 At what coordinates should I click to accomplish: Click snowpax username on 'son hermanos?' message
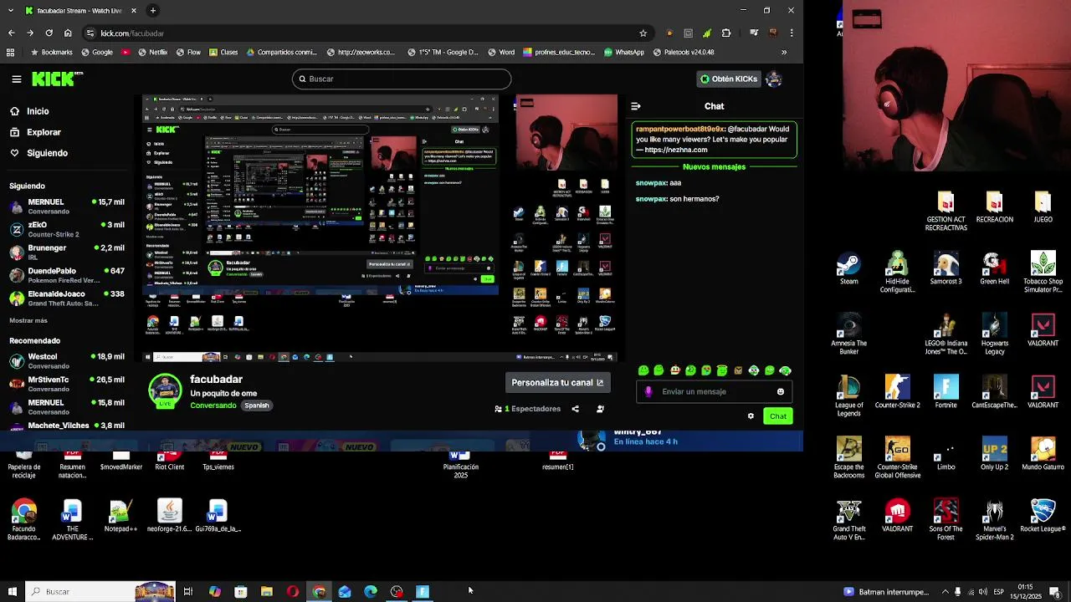[651, 199]
